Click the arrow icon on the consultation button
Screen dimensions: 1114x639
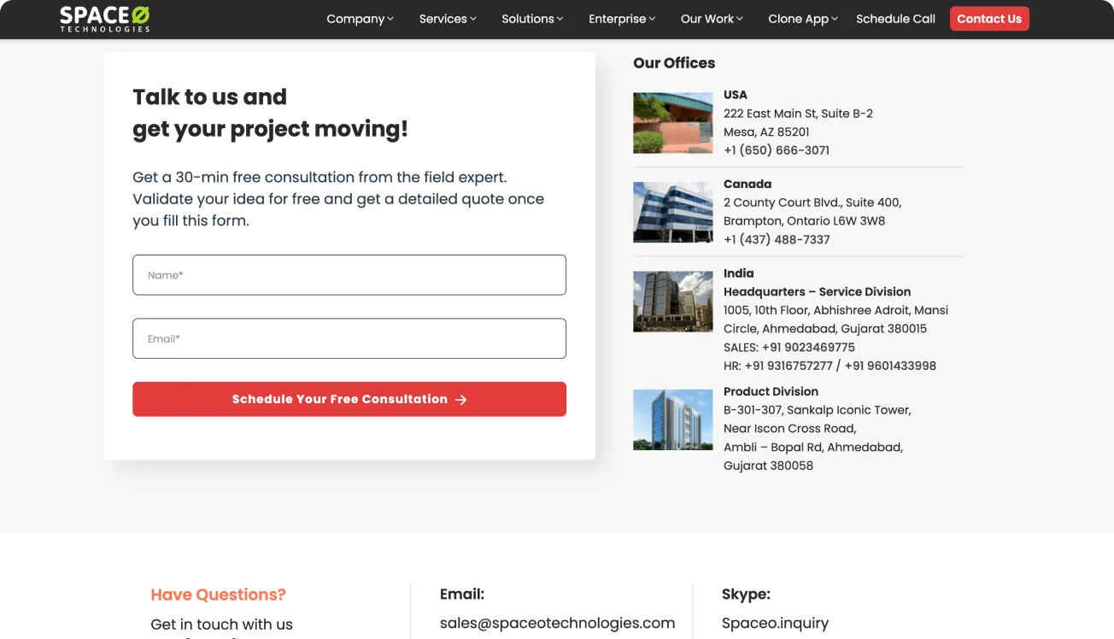[x=460, y=400]
